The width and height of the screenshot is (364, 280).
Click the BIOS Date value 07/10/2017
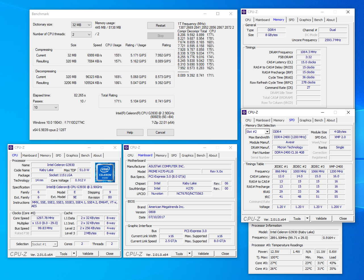click(190, 217)
